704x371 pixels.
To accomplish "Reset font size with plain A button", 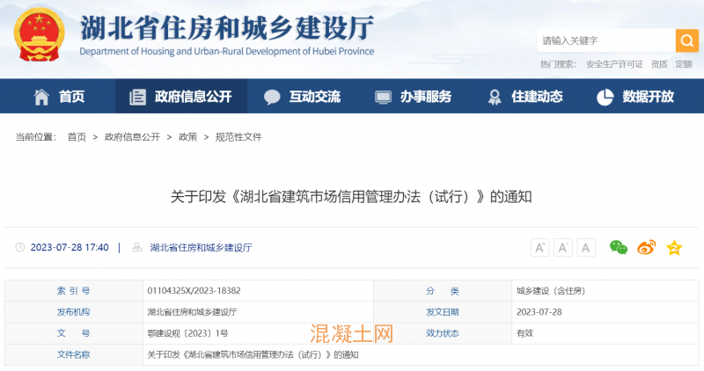I will [x=586, y=247].
